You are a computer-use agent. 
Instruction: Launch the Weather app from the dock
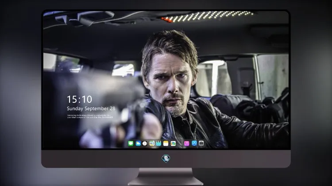coord(138,143)
